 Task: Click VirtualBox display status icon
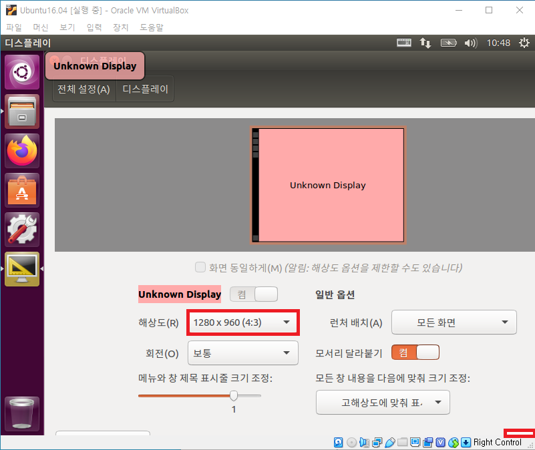[x=415, y=443]
